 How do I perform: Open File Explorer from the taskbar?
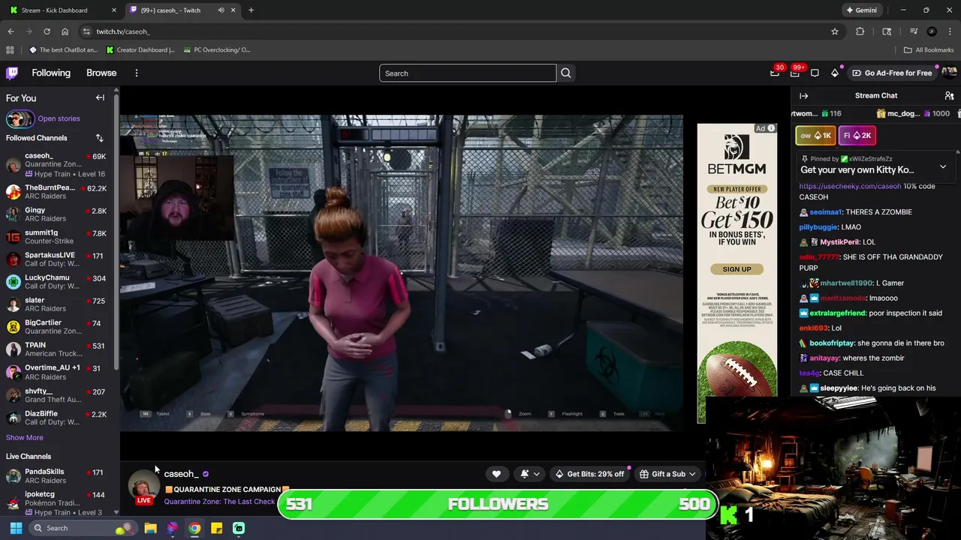150,528
